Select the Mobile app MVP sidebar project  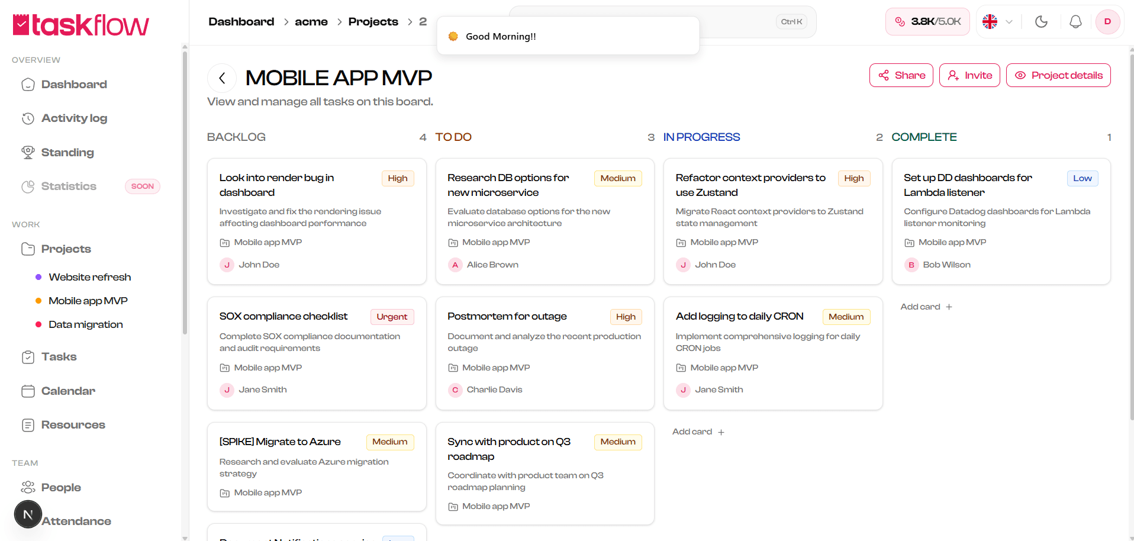(x=88, y=301)
